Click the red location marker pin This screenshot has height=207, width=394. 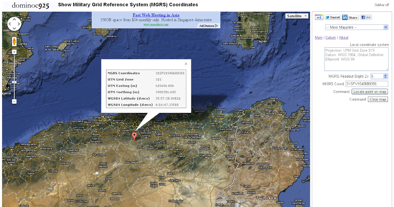click(x=134, y=136)
